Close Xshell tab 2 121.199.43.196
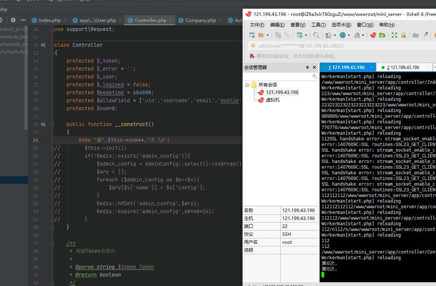The image size is (436, 286). coord(428,67)
